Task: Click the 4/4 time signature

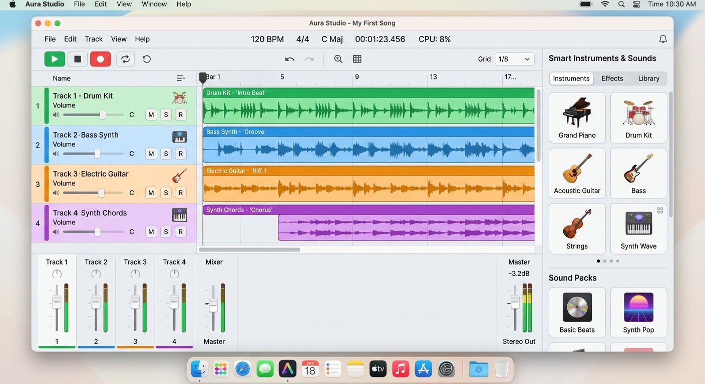Action: pos(303,39)
